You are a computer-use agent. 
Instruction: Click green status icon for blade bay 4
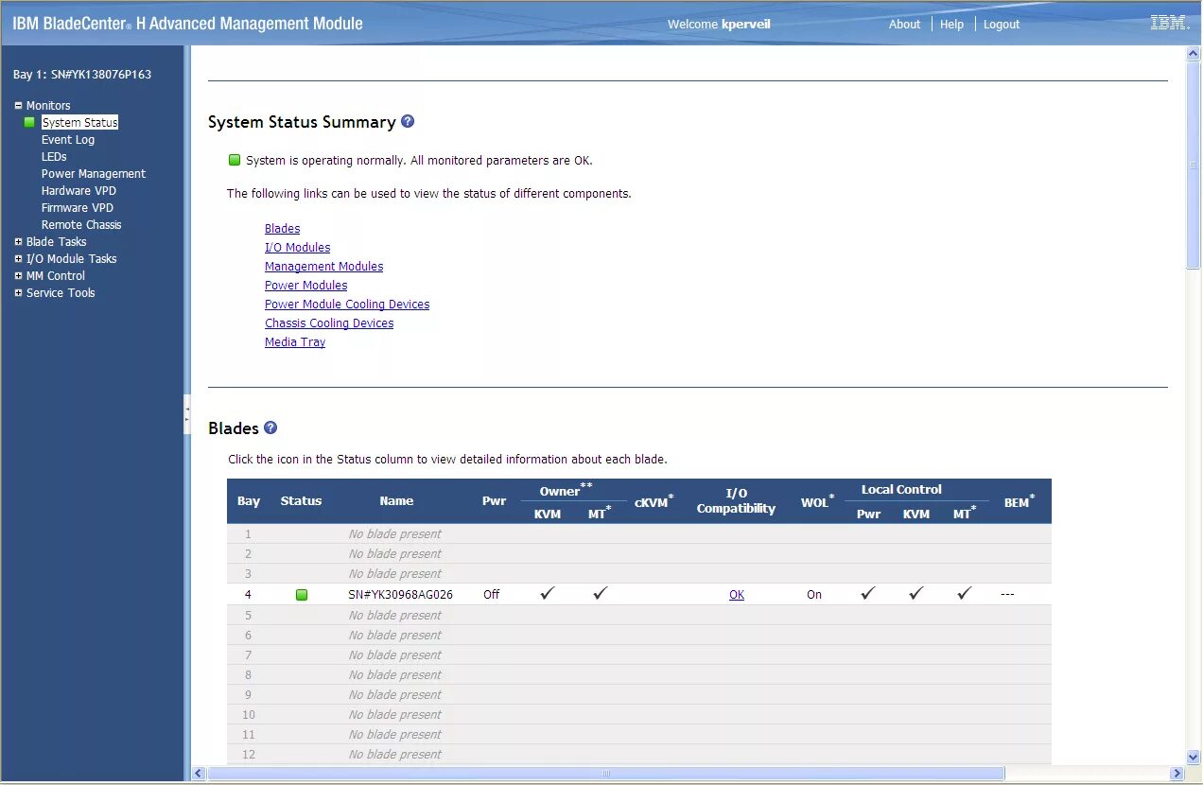[x=302, y=595]
